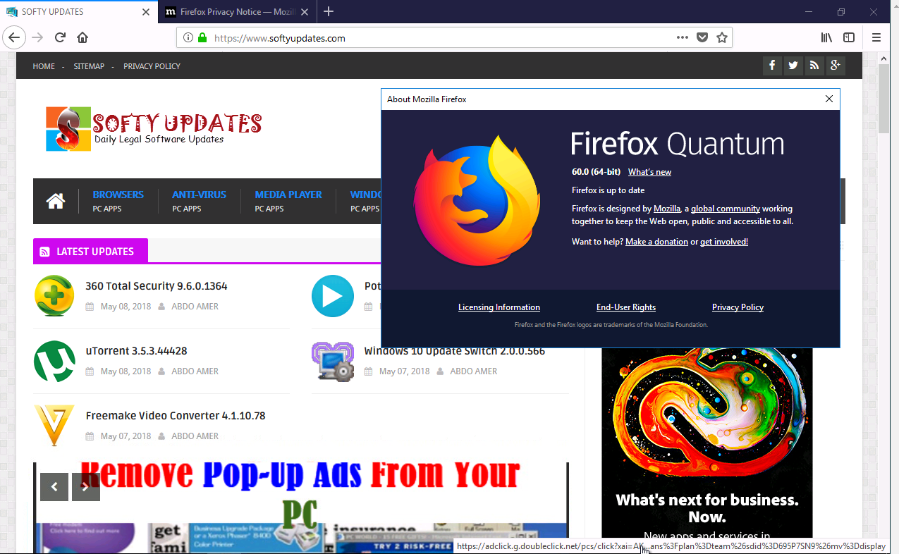Open the Library bookmarks icon
The width and height of the screenshot is (899, 554).
826,37
